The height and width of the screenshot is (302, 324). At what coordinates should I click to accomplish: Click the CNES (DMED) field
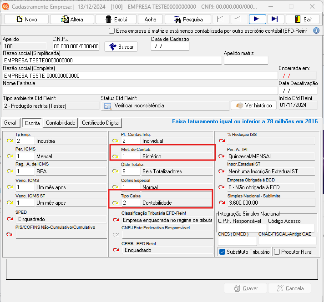[237, 241]
